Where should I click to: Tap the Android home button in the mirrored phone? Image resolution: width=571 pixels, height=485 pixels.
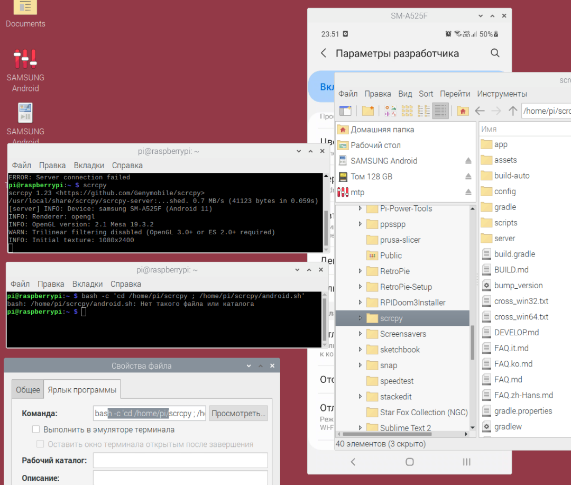[409, 462]
